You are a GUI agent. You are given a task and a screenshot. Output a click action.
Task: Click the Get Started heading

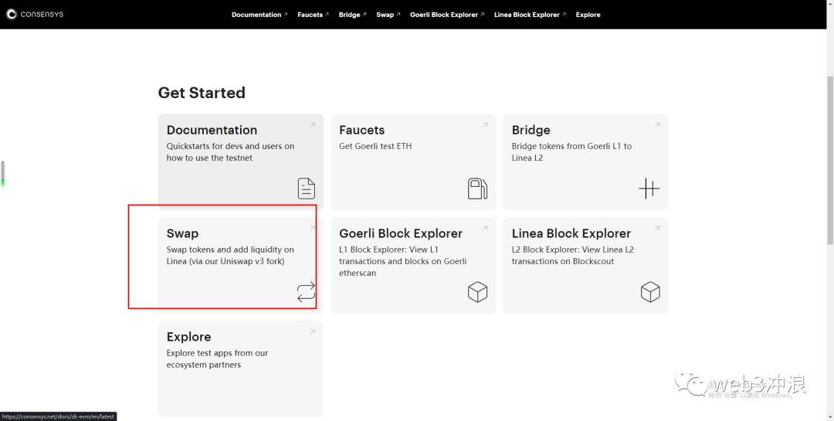[x=202, y=92]
